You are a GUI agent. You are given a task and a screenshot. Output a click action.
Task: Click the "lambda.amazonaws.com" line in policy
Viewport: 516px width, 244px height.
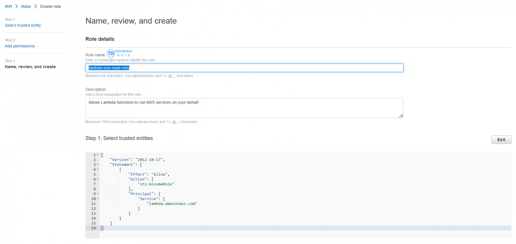pyautogui.click(x=172, y=204)
